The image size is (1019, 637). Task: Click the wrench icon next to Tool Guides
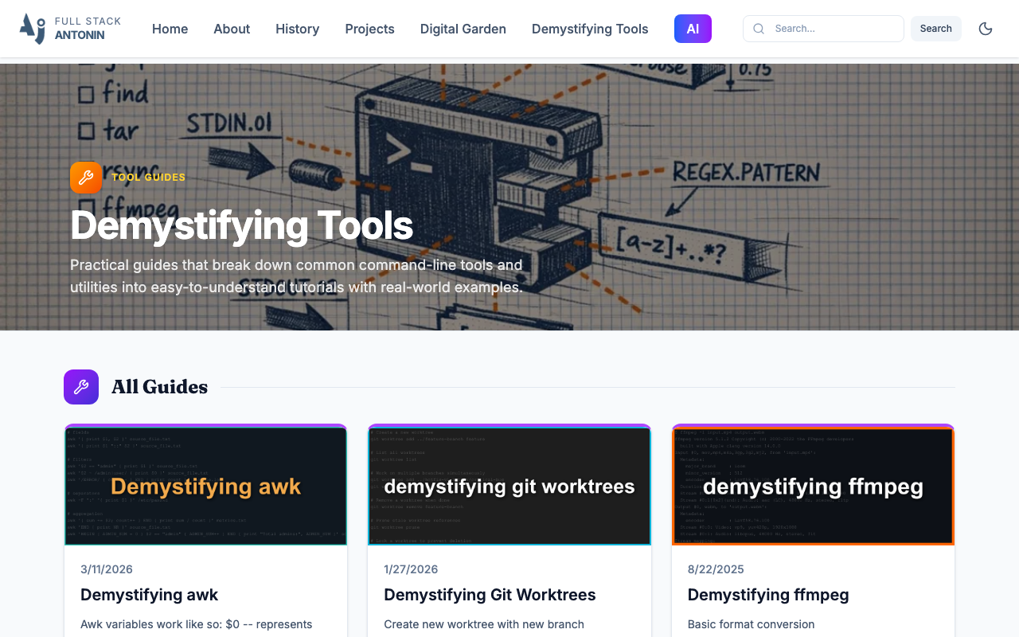pyautogui.click(x=85, y=177)
